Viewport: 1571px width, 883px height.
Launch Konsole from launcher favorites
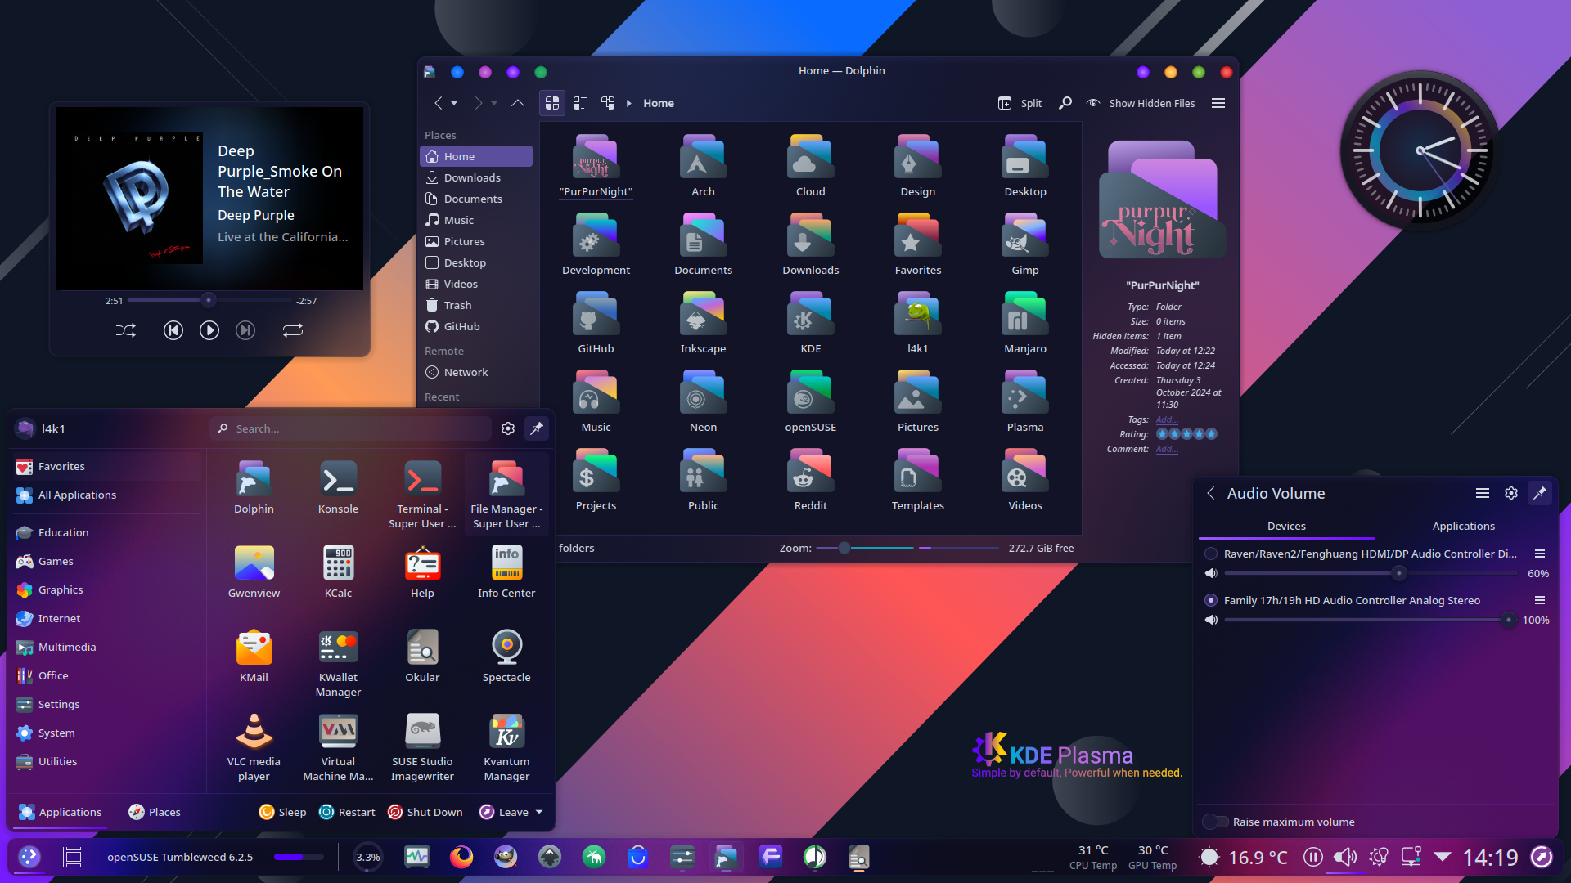point(338,487)
